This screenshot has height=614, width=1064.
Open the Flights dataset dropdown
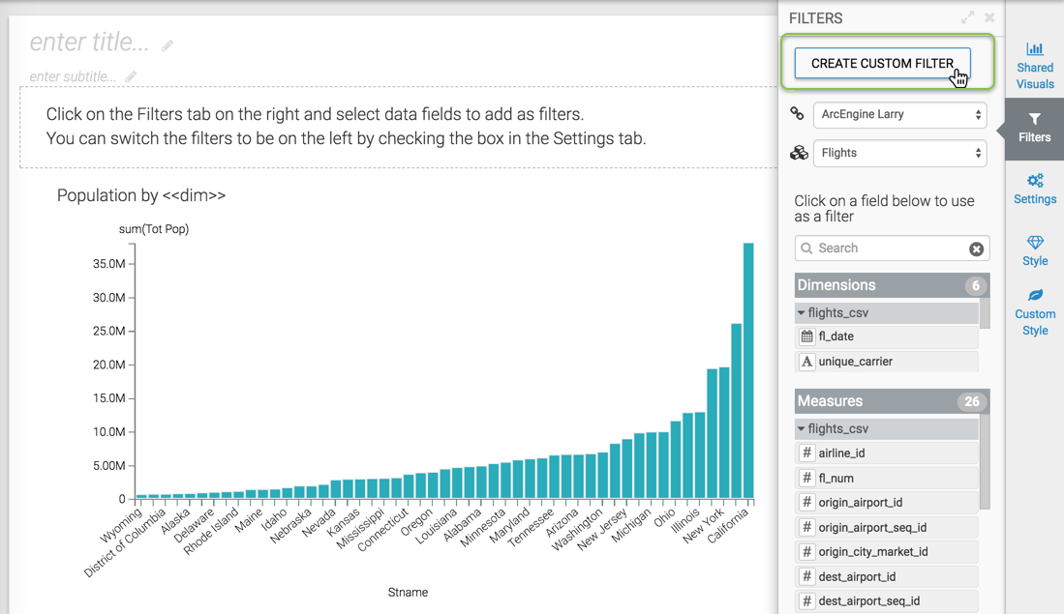(899, 153)
